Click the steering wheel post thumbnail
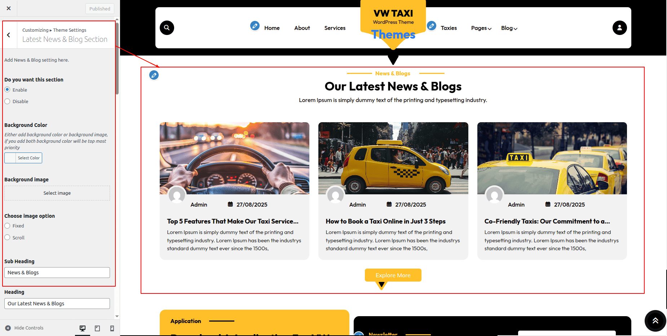The height and width of the screenshot is (336, 667). (x=234, y=158)
